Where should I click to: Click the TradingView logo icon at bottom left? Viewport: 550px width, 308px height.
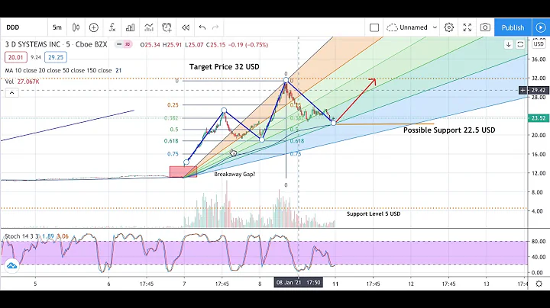(11, 265)
